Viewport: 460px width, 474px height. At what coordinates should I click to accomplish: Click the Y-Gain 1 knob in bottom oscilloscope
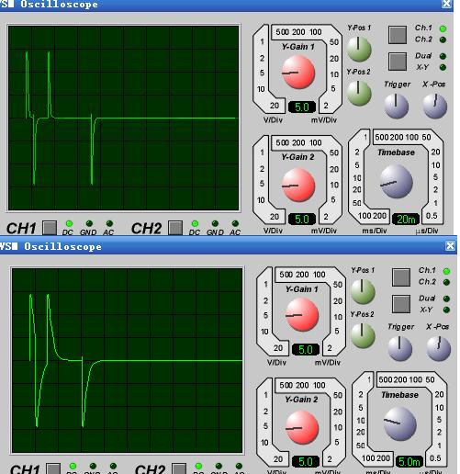tap(302, 315)
